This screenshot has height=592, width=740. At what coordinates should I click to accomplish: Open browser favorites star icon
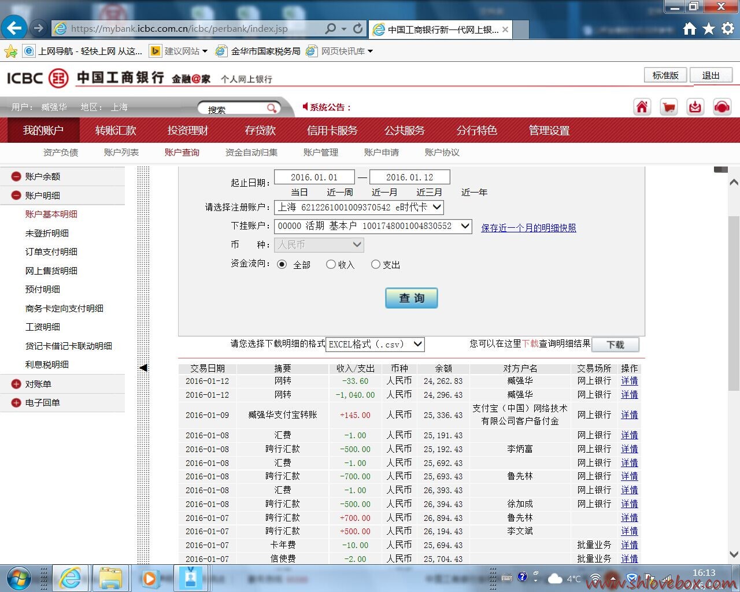pos(709,28)
